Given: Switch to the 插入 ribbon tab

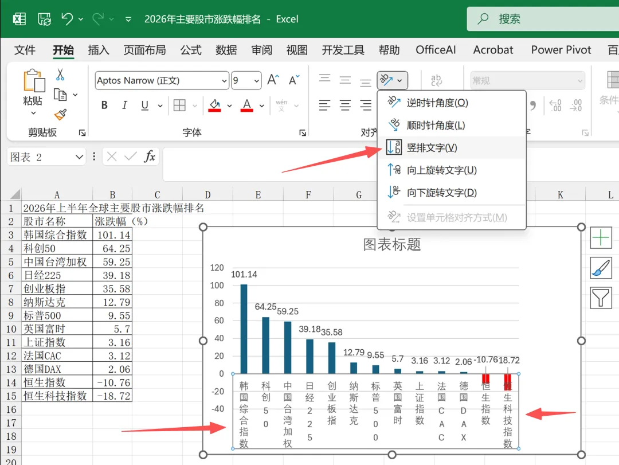Looking at the screenshot, I should 99,50.
